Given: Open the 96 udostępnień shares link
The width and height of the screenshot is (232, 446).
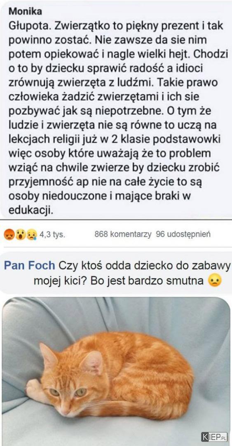Looking at the screenshot, I should (183, 235).
